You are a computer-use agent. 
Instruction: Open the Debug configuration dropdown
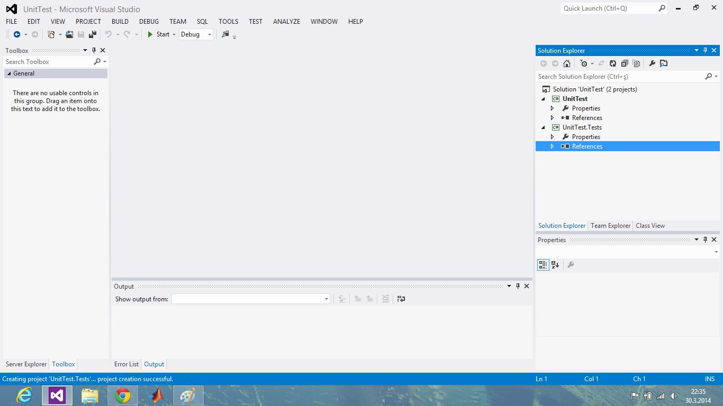[196, 34]
